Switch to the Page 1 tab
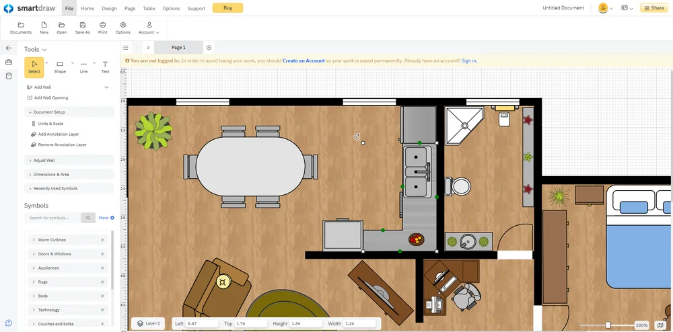Image resolution: width=673 pixels, height=332 pixels. 178,48
